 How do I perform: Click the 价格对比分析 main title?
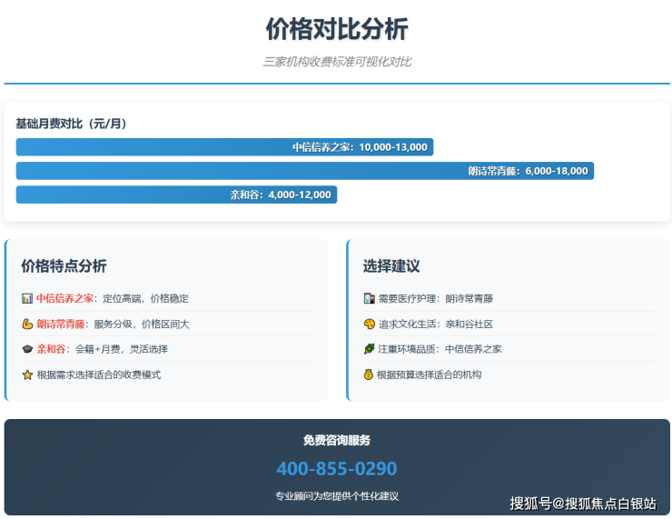[x=337, y=29]
